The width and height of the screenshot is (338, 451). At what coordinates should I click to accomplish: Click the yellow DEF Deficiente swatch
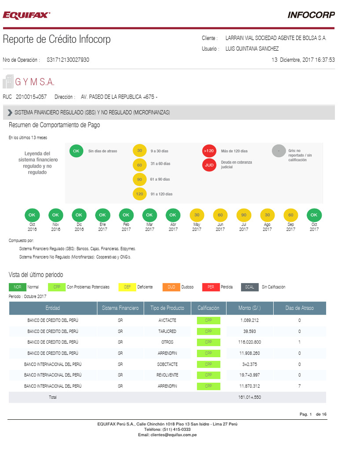coord(127,287)
